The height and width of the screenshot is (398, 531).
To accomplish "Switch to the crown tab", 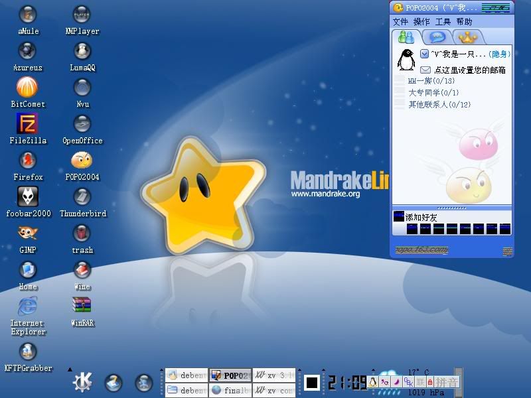I will point(468,37).
